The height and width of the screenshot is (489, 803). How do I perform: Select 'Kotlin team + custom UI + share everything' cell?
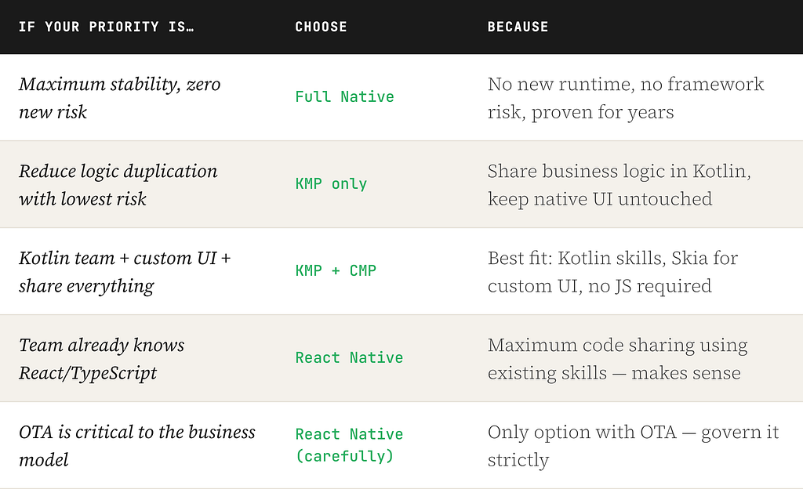point(125,272)
